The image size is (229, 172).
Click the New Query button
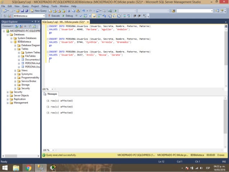click(x=39, y=11)
